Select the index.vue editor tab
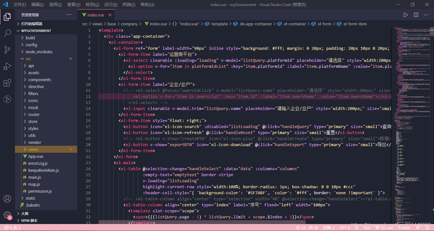434x231 pixels. coord(96,15)
